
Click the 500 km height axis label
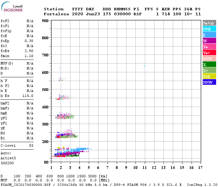coord(45,90)
